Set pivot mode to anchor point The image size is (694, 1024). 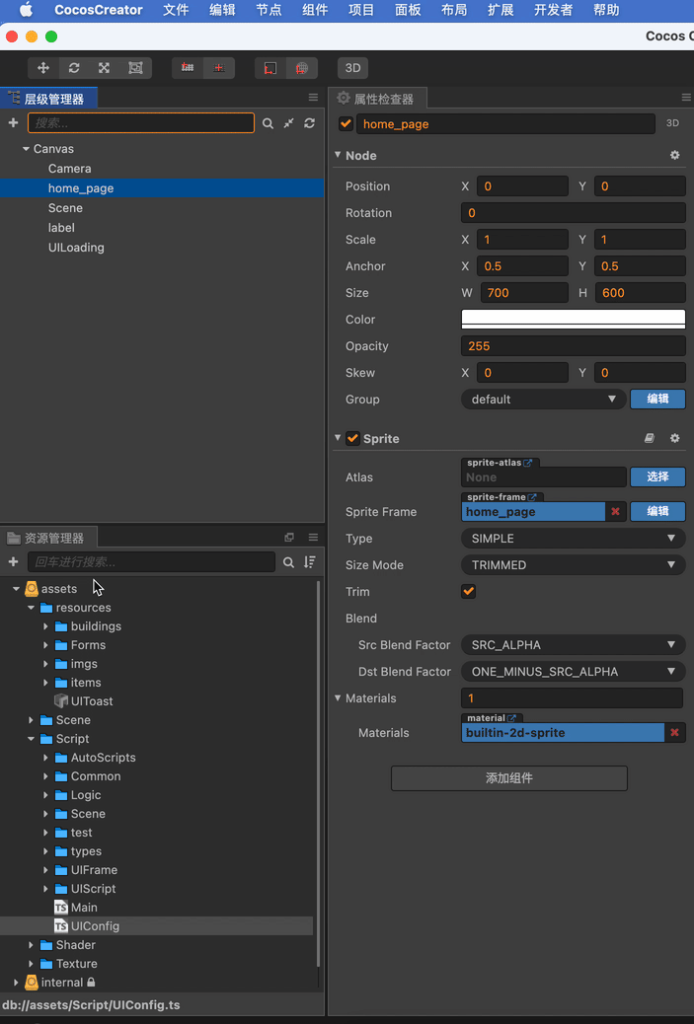[x=188, y=68]
